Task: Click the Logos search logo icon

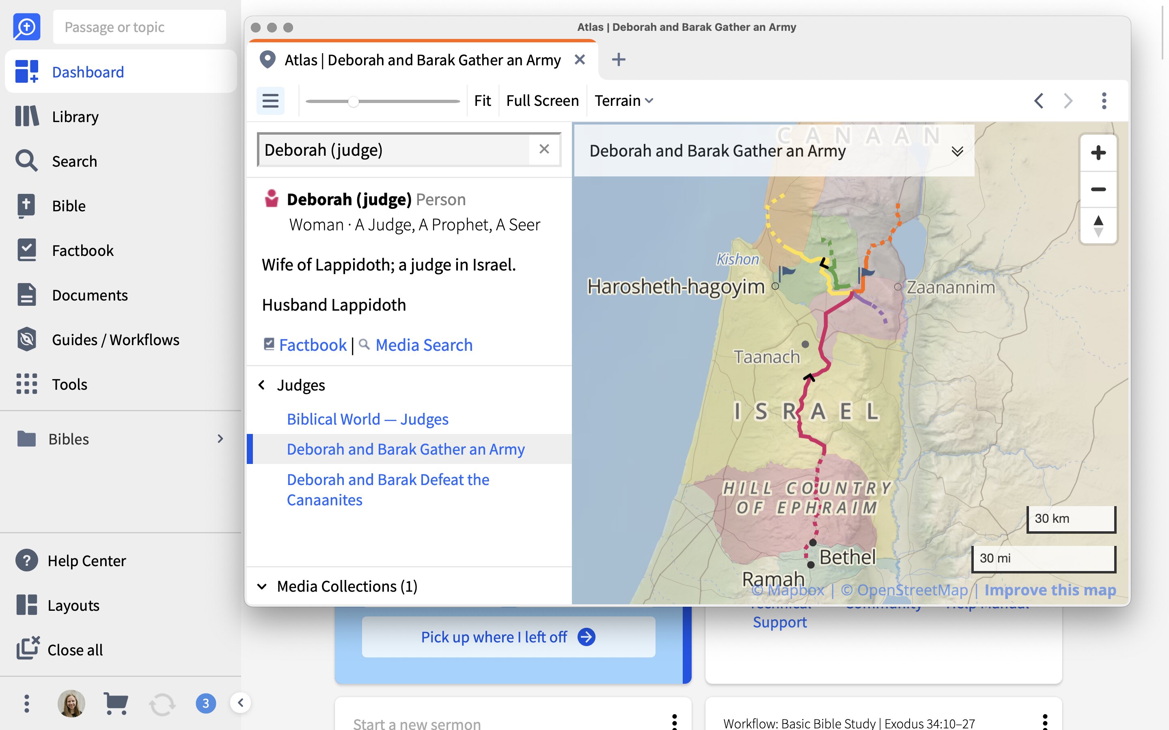Action: point(26,27)
